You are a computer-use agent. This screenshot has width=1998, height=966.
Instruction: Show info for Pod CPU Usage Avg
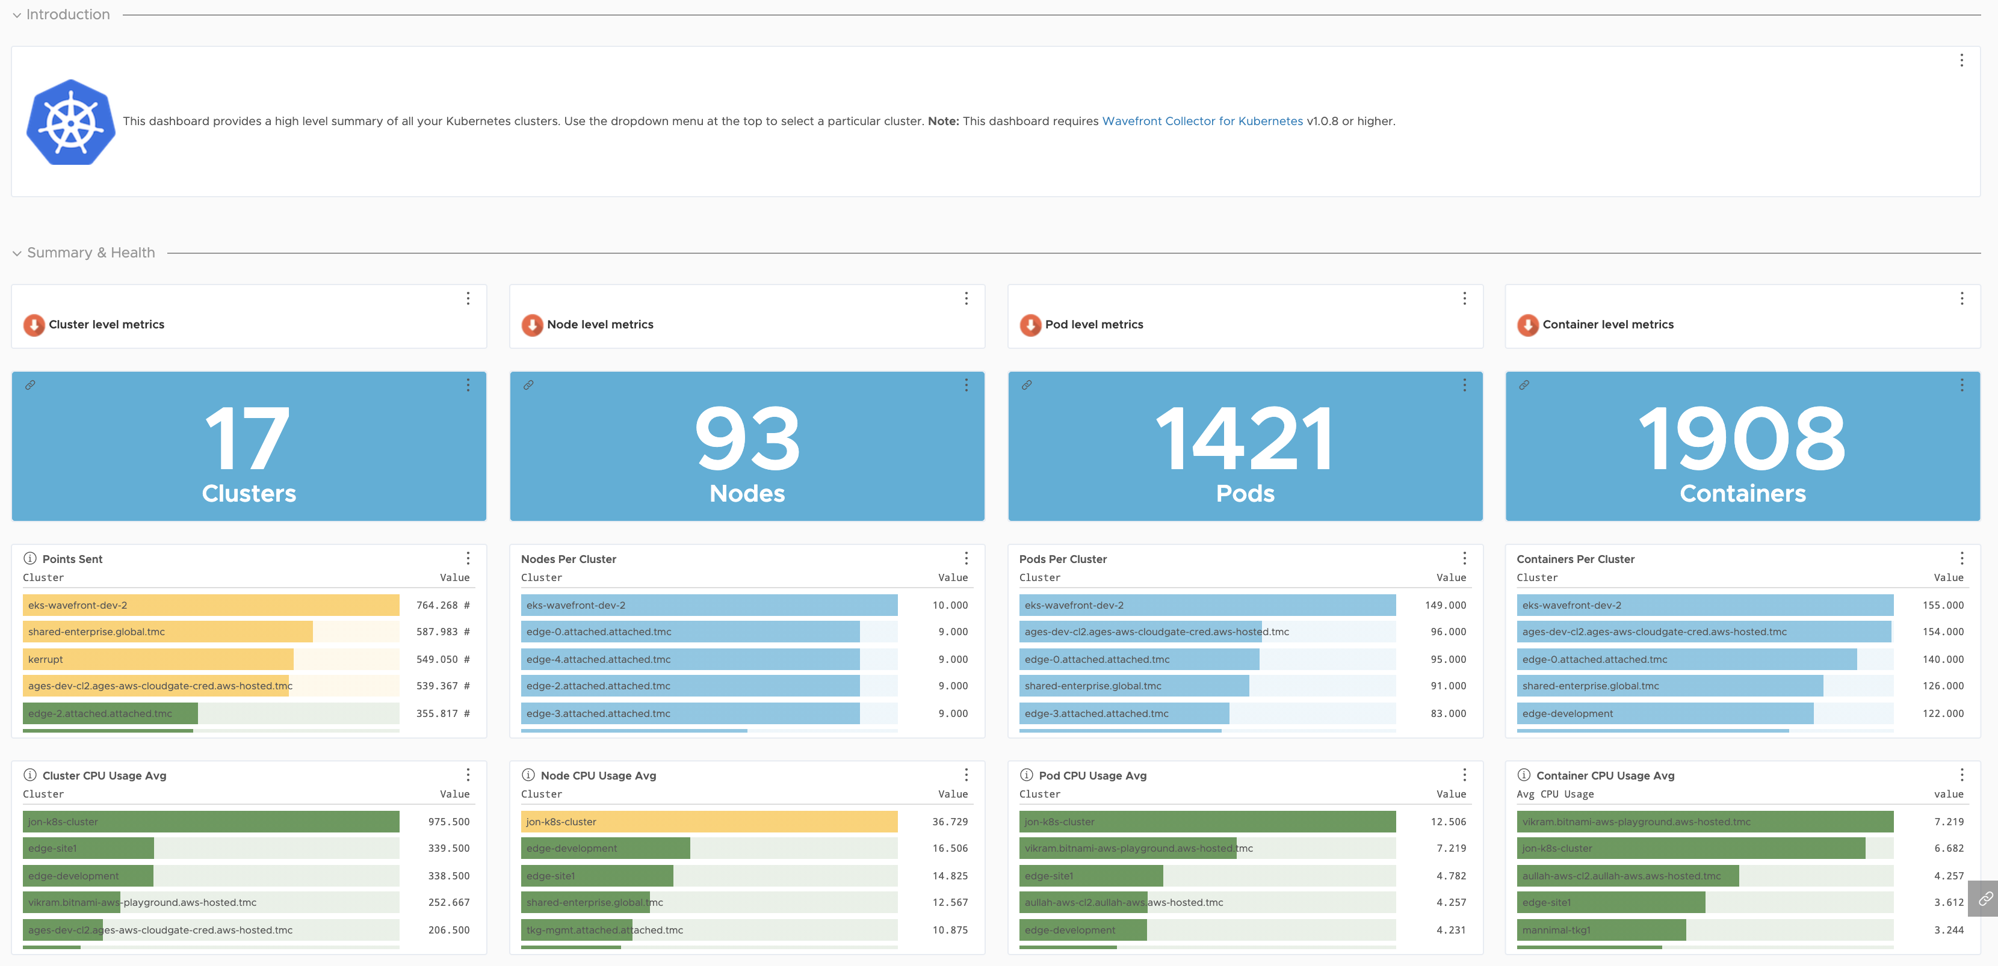click(1026, 775)
